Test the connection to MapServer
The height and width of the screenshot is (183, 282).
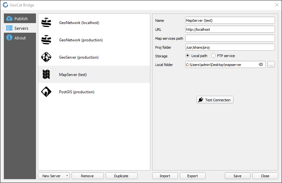215,100
